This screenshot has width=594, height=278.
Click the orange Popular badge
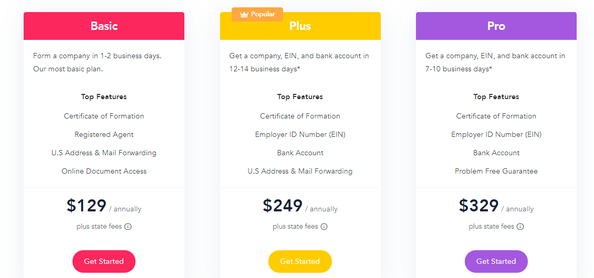[x=257, y=14]
